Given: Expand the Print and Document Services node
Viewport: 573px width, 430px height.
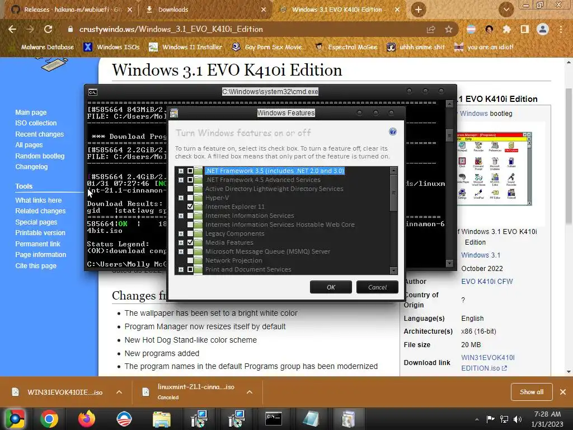Looking at the screenshot, I should (x=181, y=269).
